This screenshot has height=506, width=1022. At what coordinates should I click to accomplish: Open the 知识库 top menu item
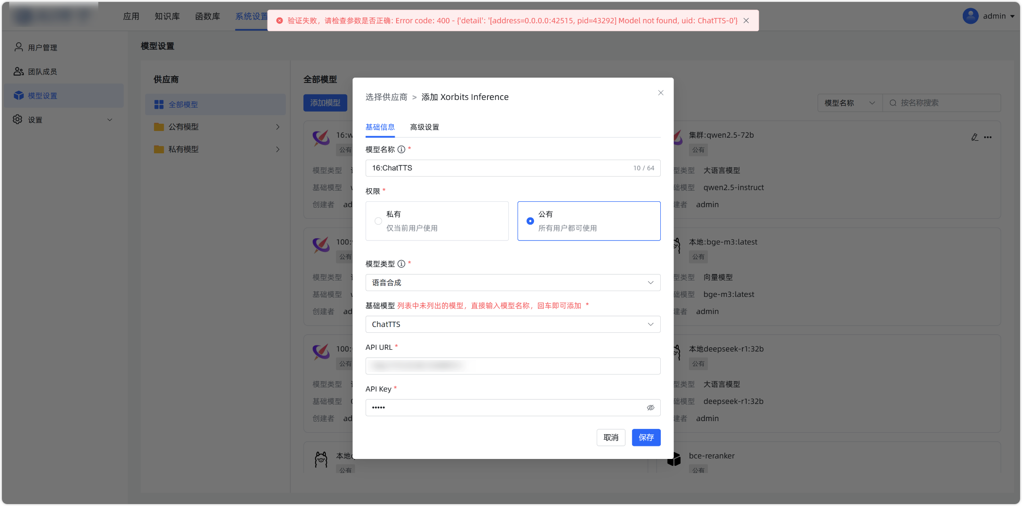click(x=167, y=16)
